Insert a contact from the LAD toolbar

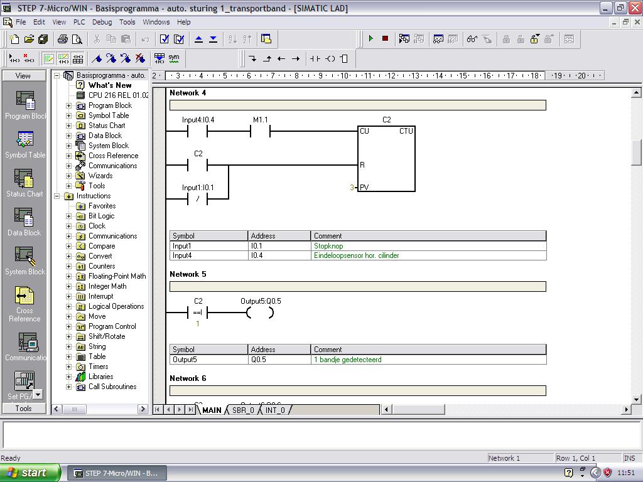pyautogui.click(x=315, y=58)
